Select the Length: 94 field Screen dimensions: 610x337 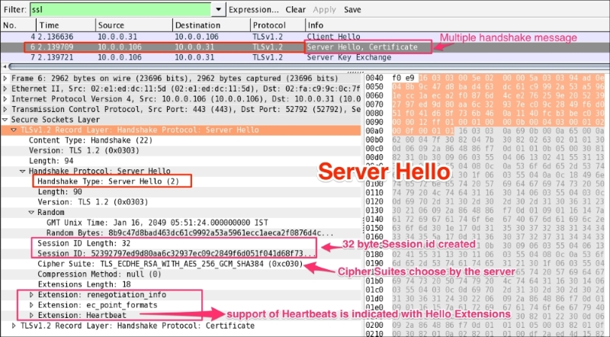(51, 161)
